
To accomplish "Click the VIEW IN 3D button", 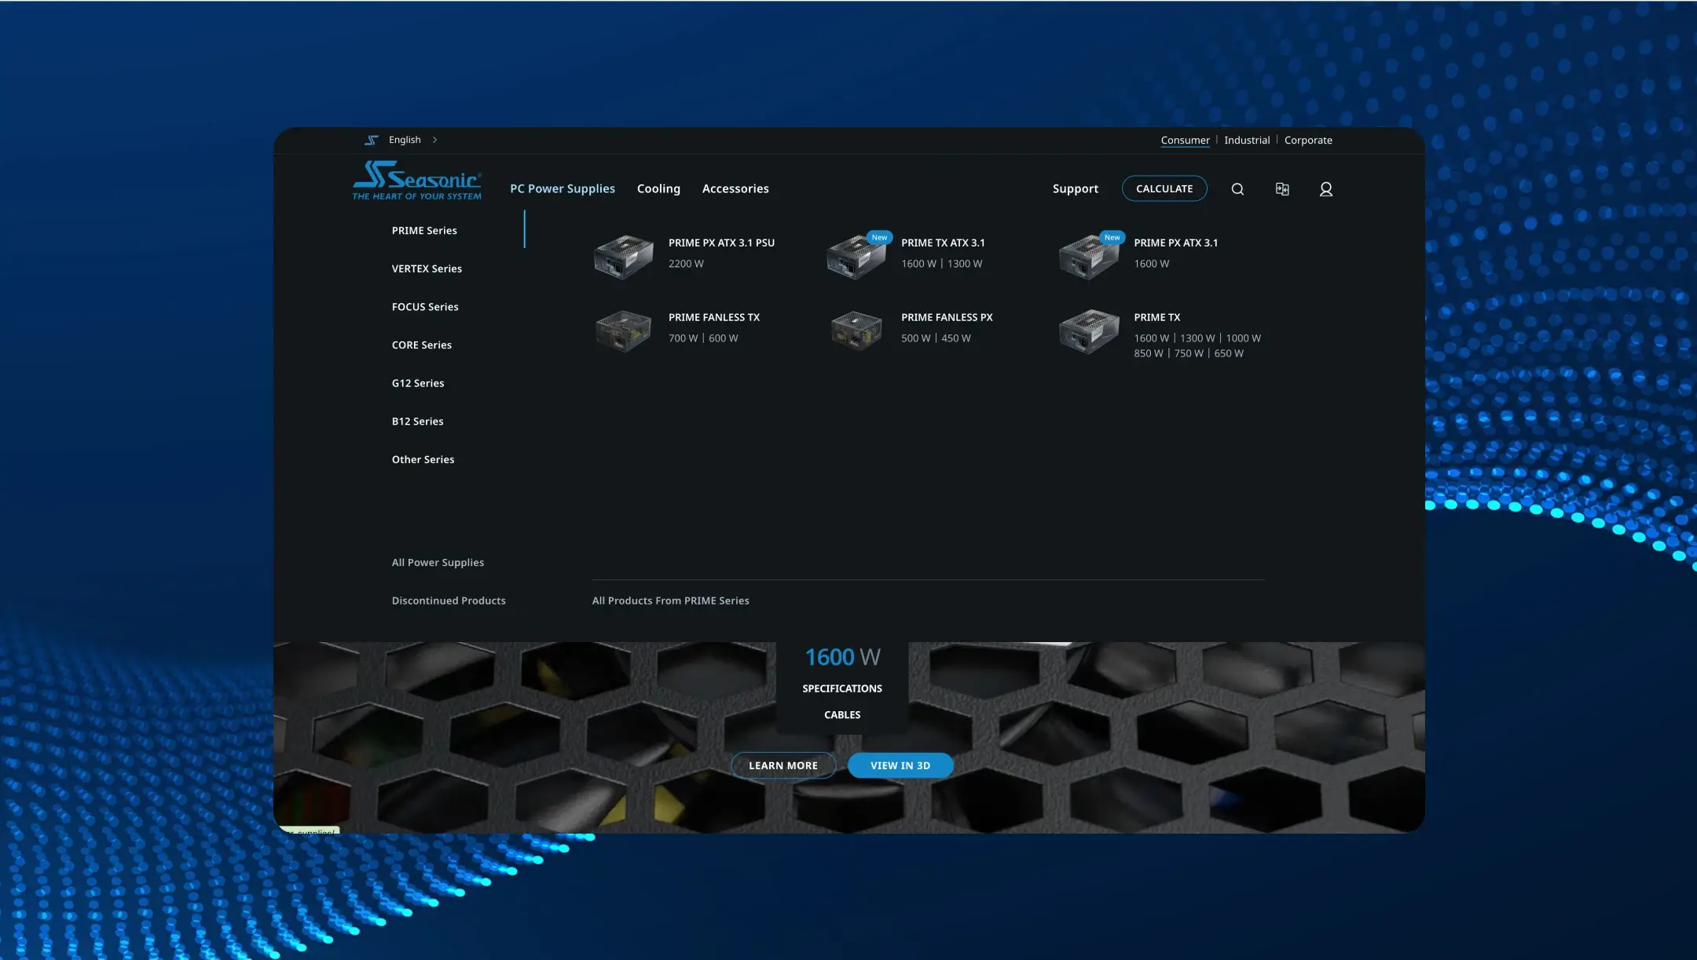I will pos(900,765).
